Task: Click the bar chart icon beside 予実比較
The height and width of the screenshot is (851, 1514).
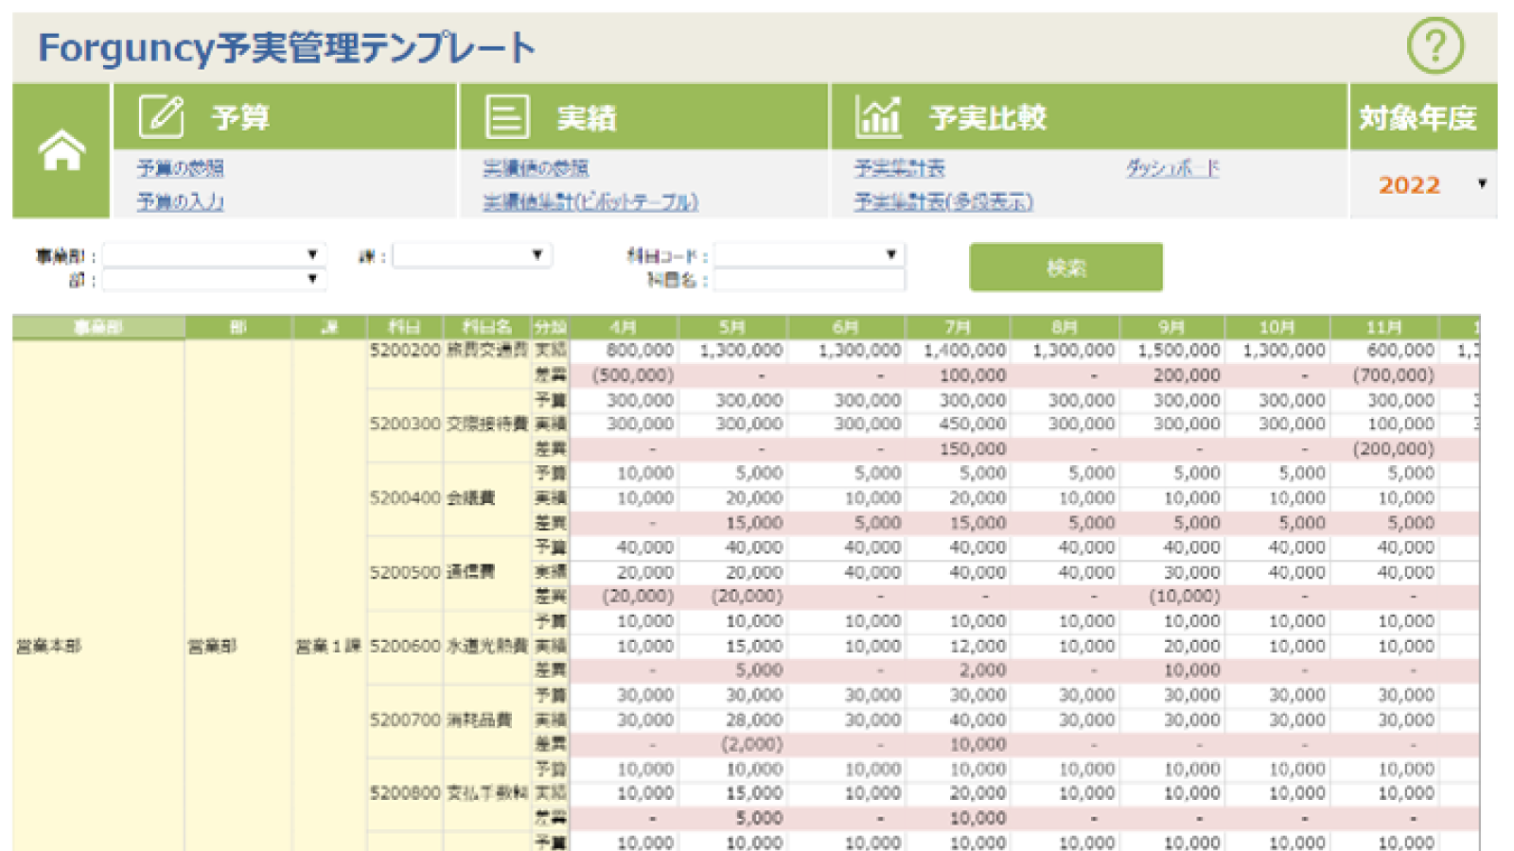Action: coord(877,116)
